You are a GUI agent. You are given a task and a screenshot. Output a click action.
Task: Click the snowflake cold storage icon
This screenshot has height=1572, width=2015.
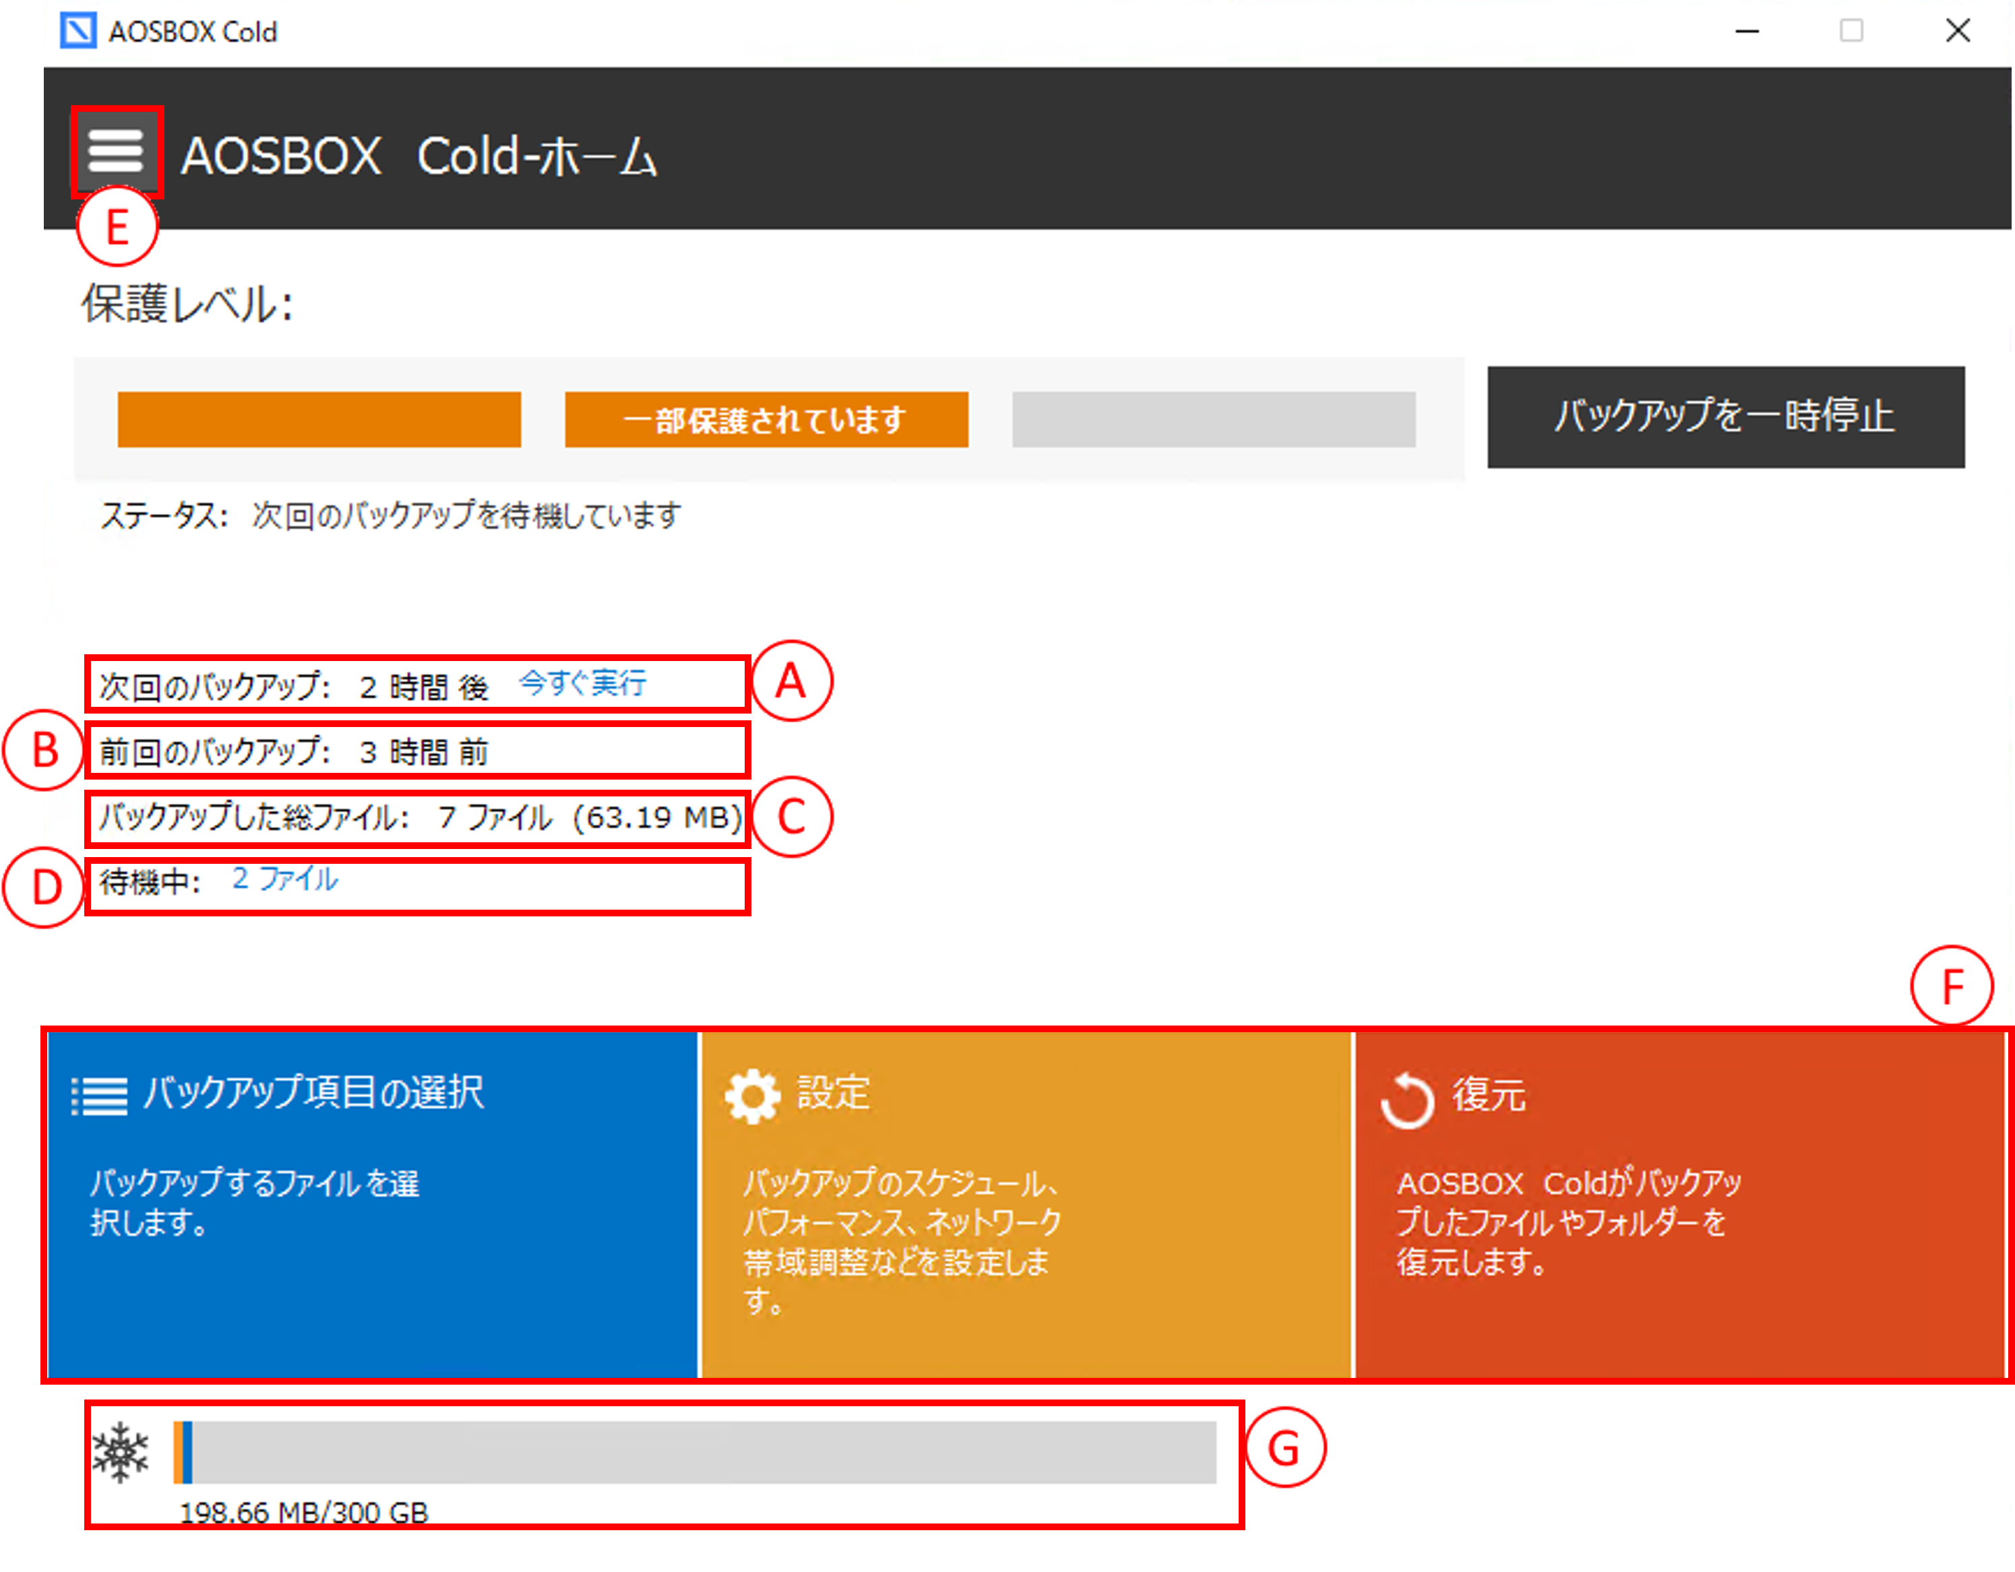(121, 1452)
